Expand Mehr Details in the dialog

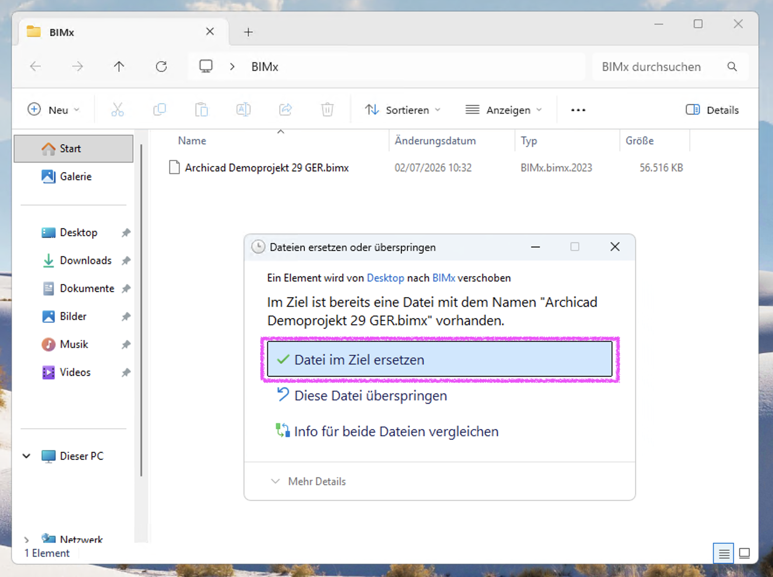(x=309, y=481)
